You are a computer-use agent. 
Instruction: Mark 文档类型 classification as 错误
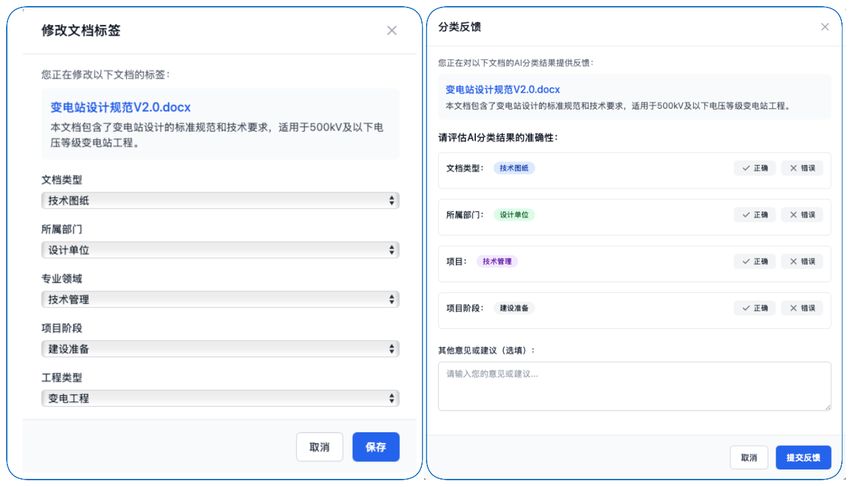pyautogui.click(x=802, y=168)
